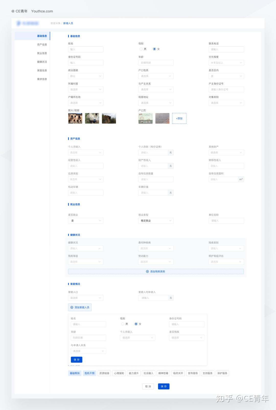Toggle the 能力提升 need tag
The height and width of the screenshot is (410, 276).
pos(134,373)
